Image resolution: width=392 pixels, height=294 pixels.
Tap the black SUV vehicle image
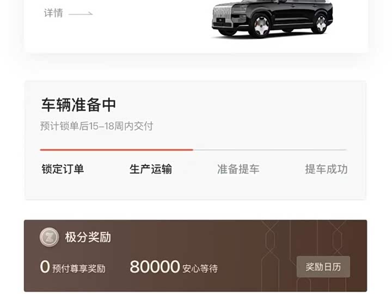pos(272,19)
